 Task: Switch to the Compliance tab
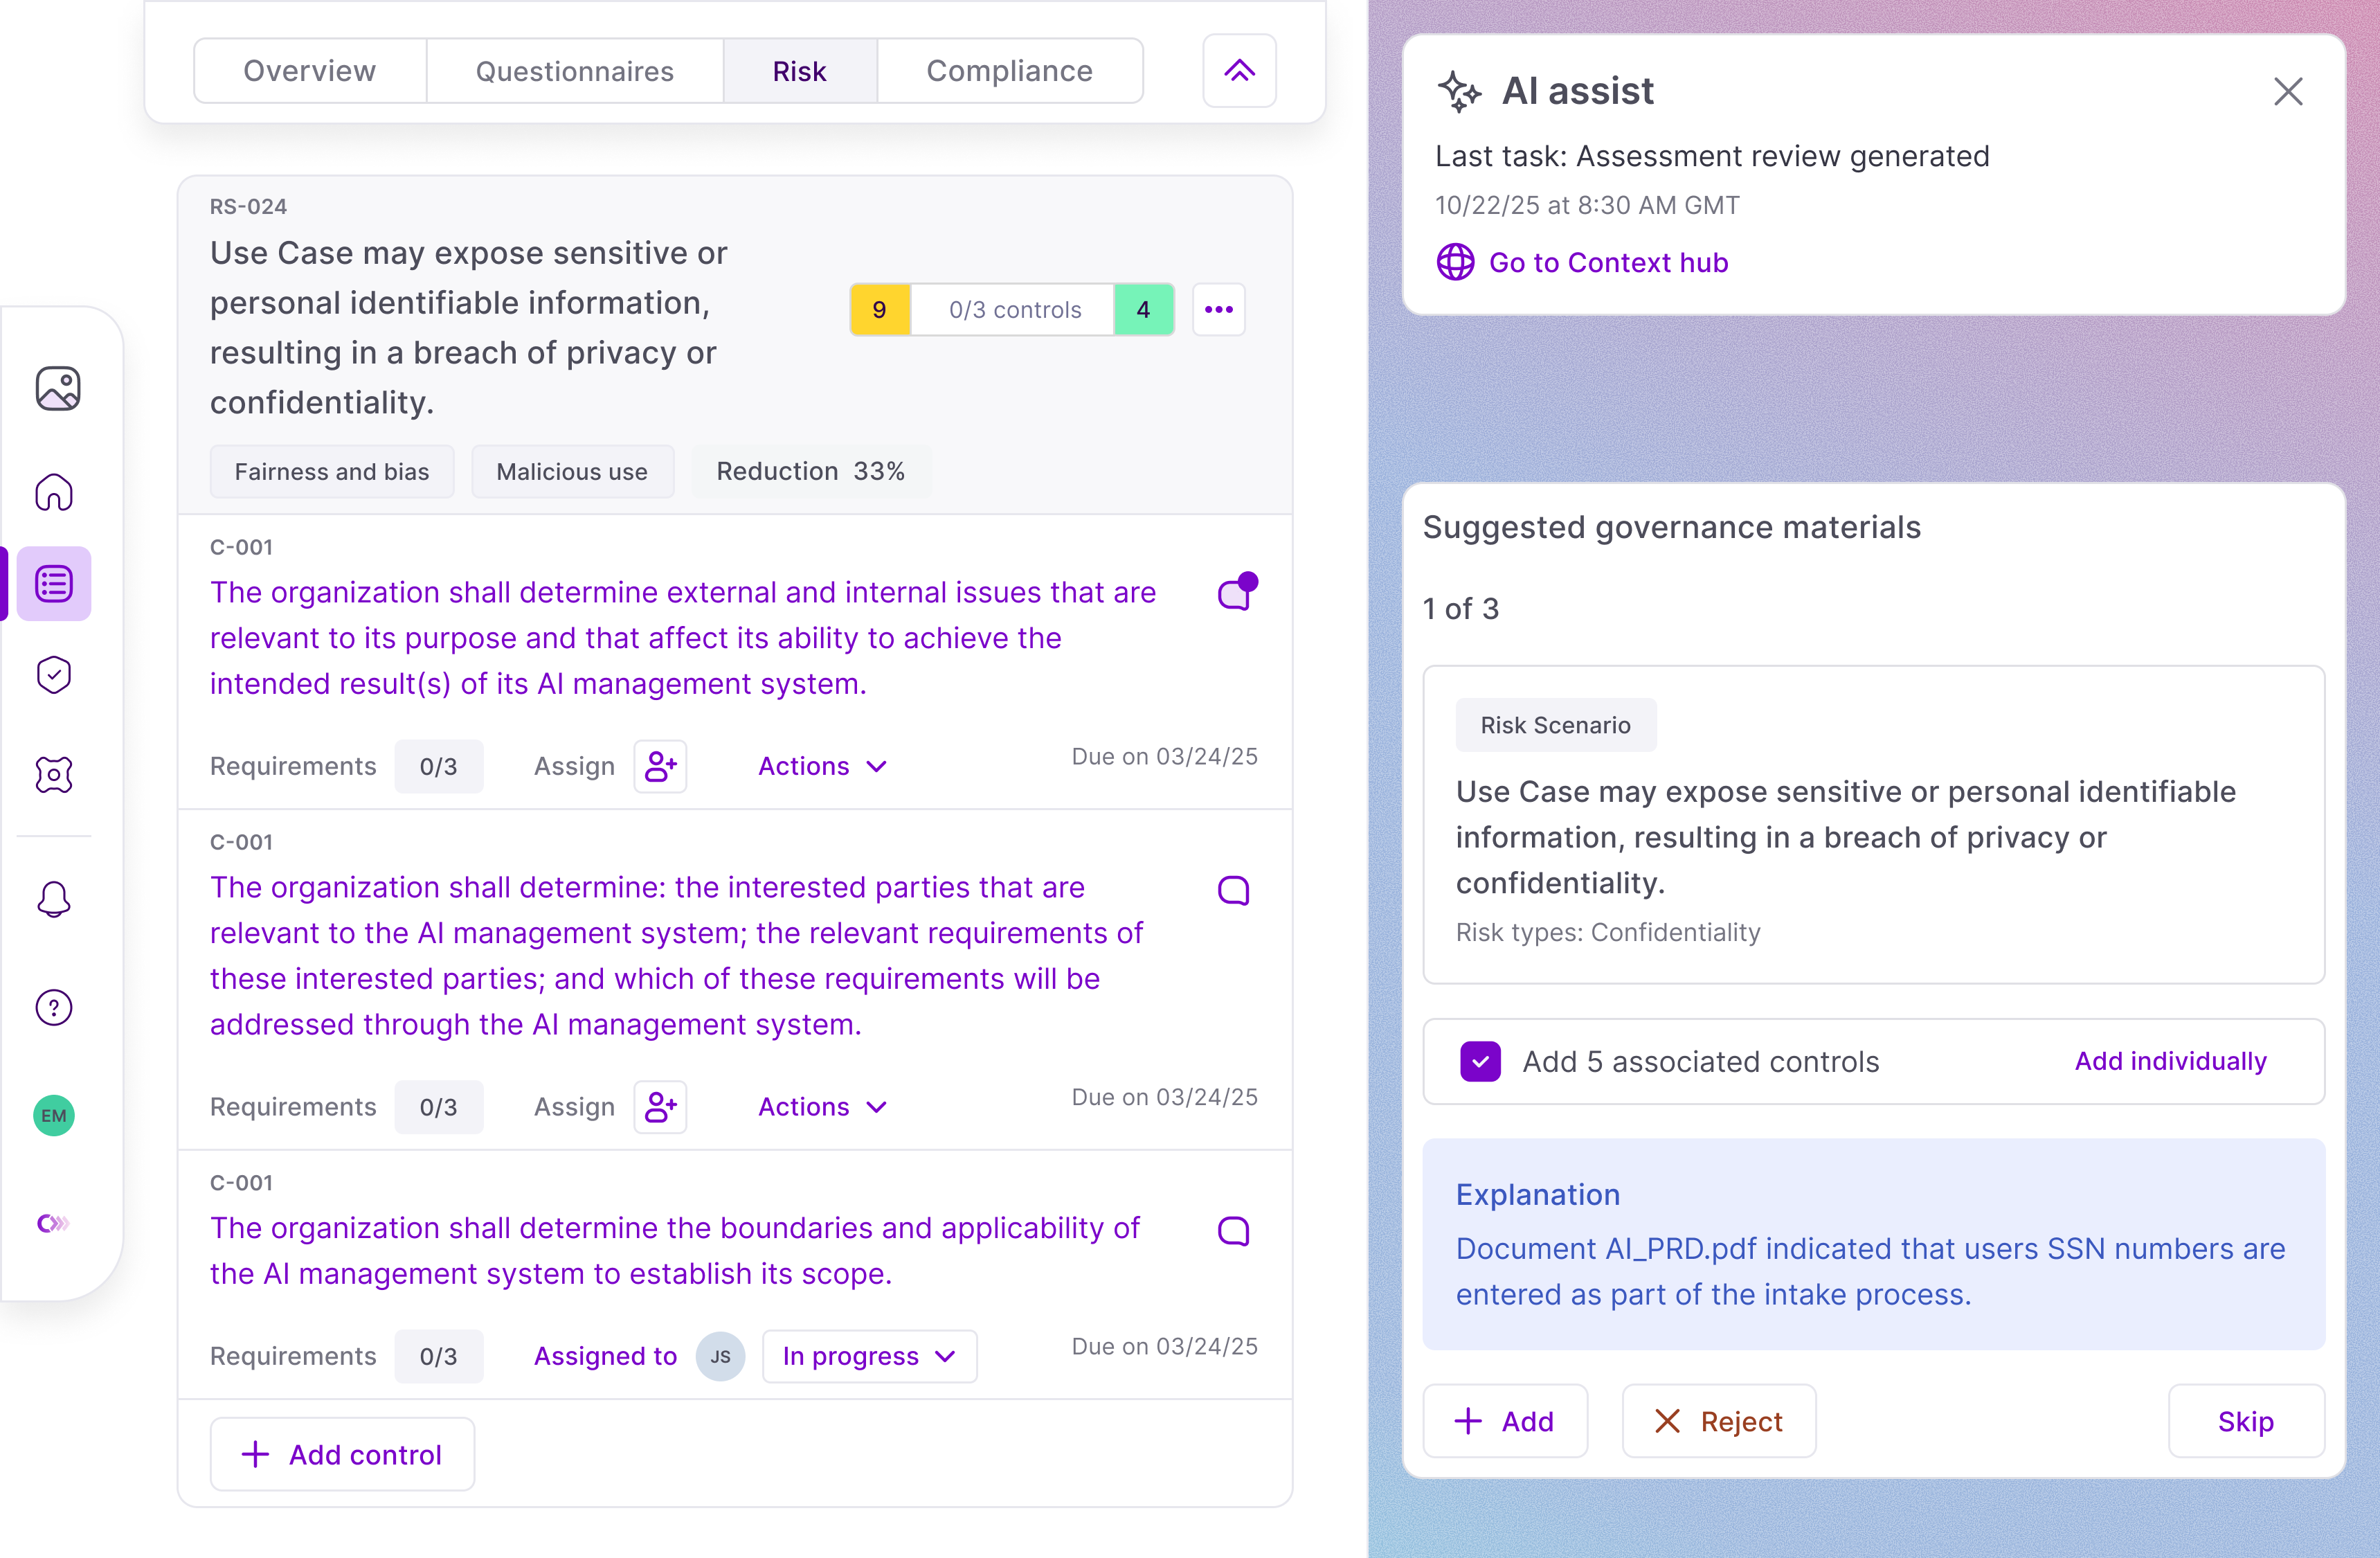[x=1009, y=71]
